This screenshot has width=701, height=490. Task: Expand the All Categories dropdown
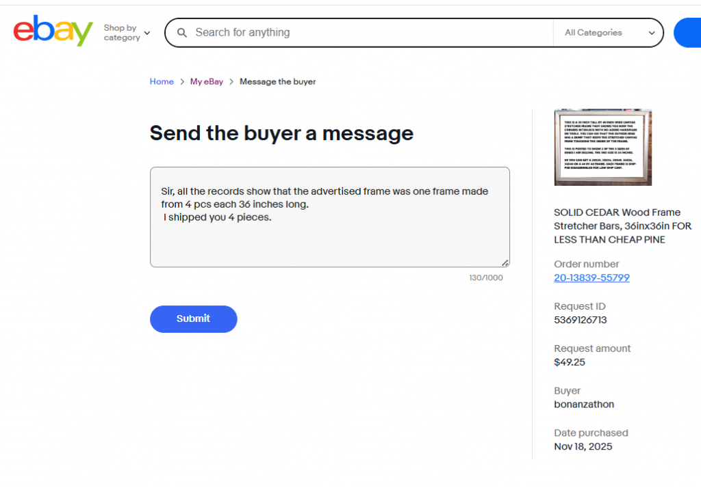point(609,33)
